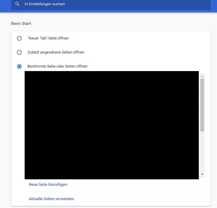The height and width of the screenshot is (208, 217).
Task: Select 'Zuletzt angesehene Seiten öffnen' radio button
Action: click(x=19, y=52)
